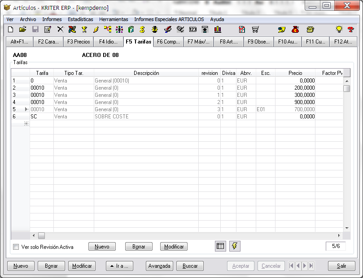This screenshot has width=363, height=278.
Task: Click the green book toolbar icon
Action: pos(131,30)
